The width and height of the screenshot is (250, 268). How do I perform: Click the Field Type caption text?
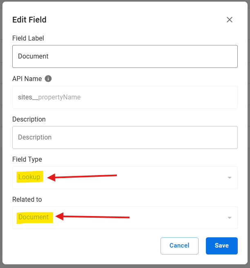click(x=27, y=159)
